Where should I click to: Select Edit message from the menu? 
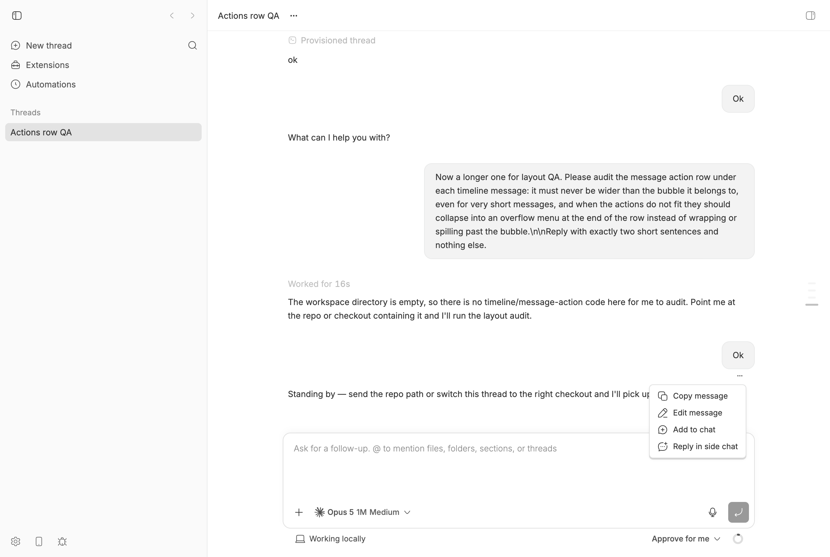tap(697, 413)
